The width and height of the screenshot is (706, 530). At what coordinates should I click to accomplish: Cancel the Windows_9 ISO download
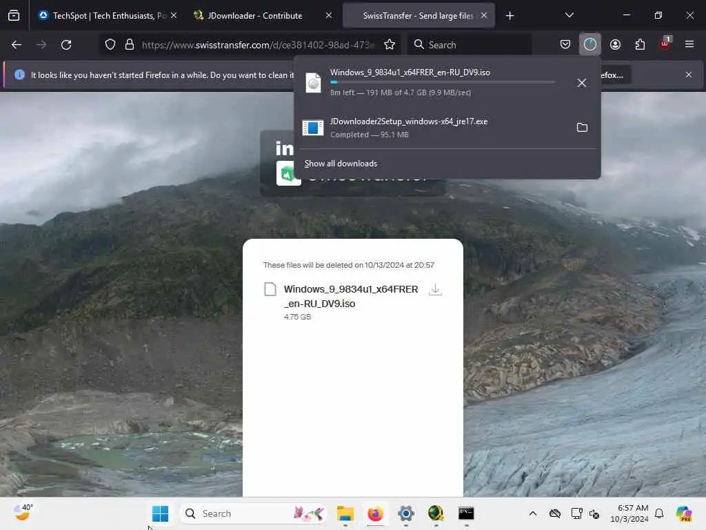(582, 83)
